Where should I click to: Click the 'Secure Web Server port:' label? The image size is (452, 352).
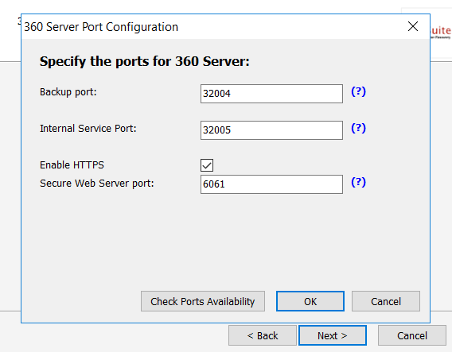pos(97,184)
